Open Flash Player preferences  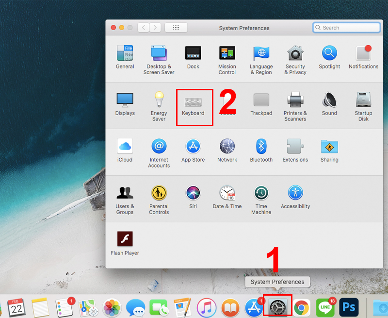(125, 239)
